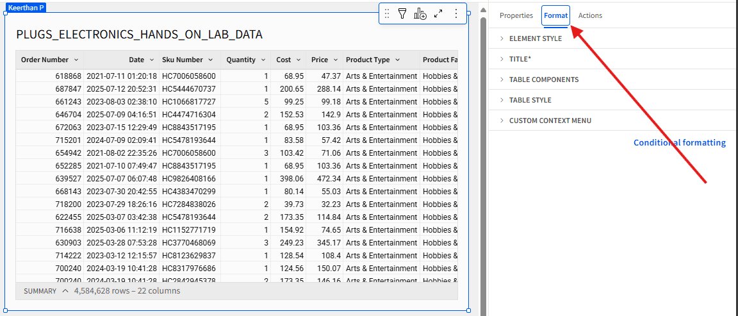Image resolution: width=738 pixels, height=316 pixels.
Task: Click the filter funnel icon
Action: 402,13
